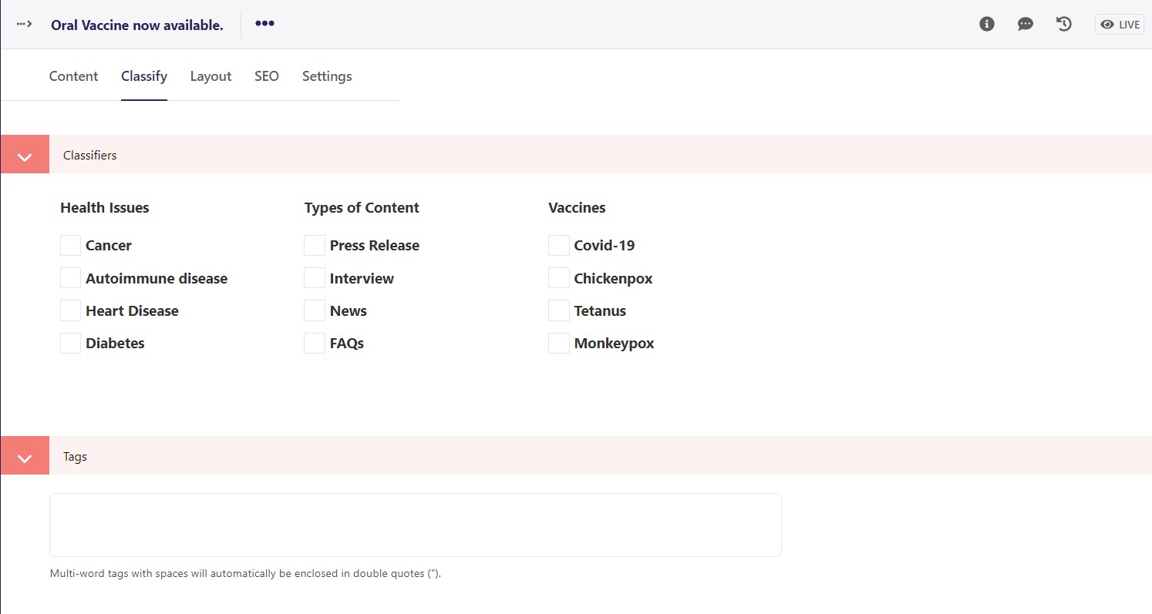Enable the Press Release checkbox

click(x=314, y=246)
